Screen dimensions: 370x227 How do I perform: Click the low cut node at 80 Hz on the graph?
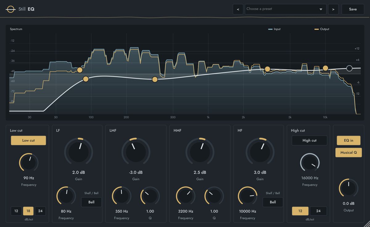pyautogui.click(x=80, y=70)
